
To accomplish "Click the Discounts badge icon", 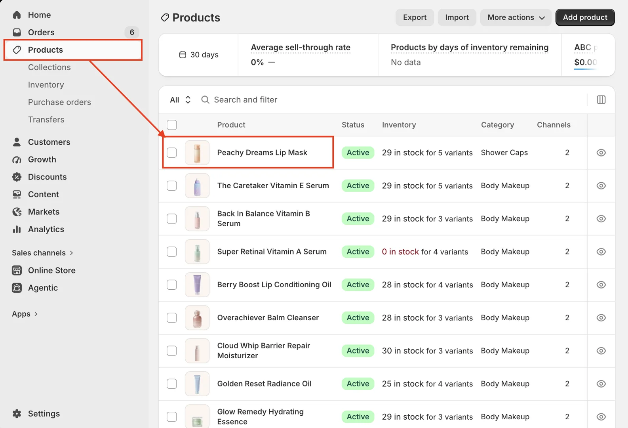I will 17,177.
